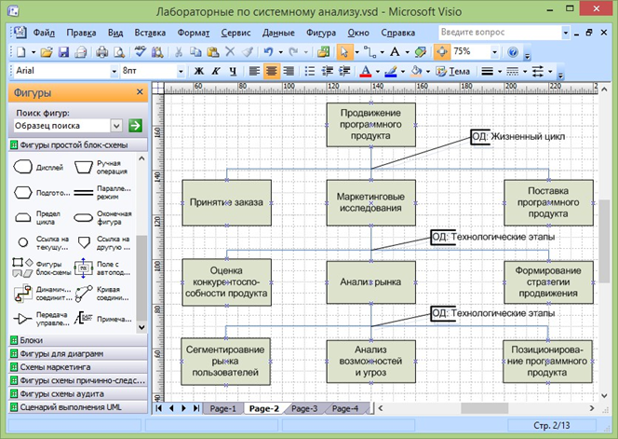Open the Shapes stencil toolbar button
Screen dimensions: 618x439
pos(324,51)
